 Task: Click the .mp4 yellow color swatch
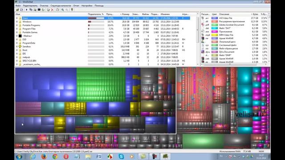pyautogui.click(x=215, y=35)
